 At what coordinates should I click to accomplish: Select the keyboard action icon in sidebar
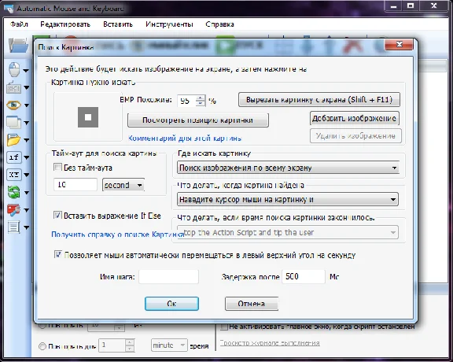click(13, 87)
